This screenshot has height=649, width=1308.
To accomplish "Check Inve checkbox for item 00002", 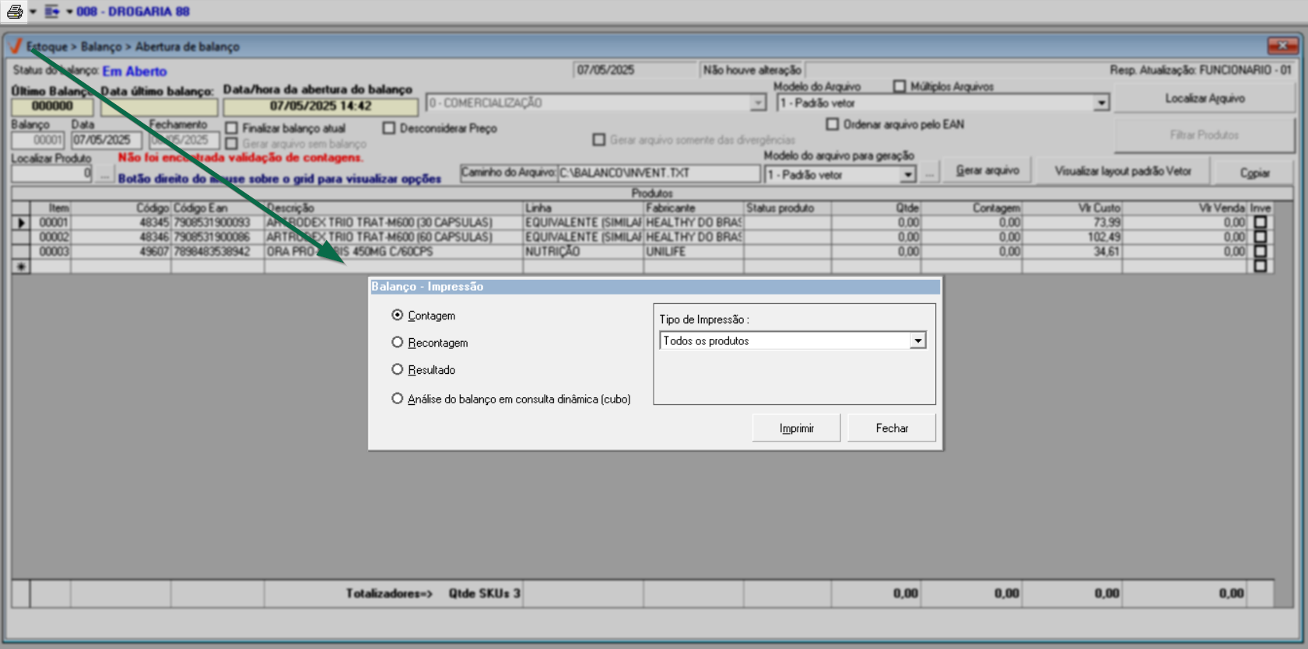I will click(1261, 237).
